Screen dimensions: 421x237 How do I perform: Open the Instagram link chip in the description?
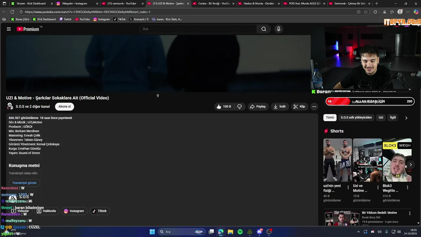74,211
